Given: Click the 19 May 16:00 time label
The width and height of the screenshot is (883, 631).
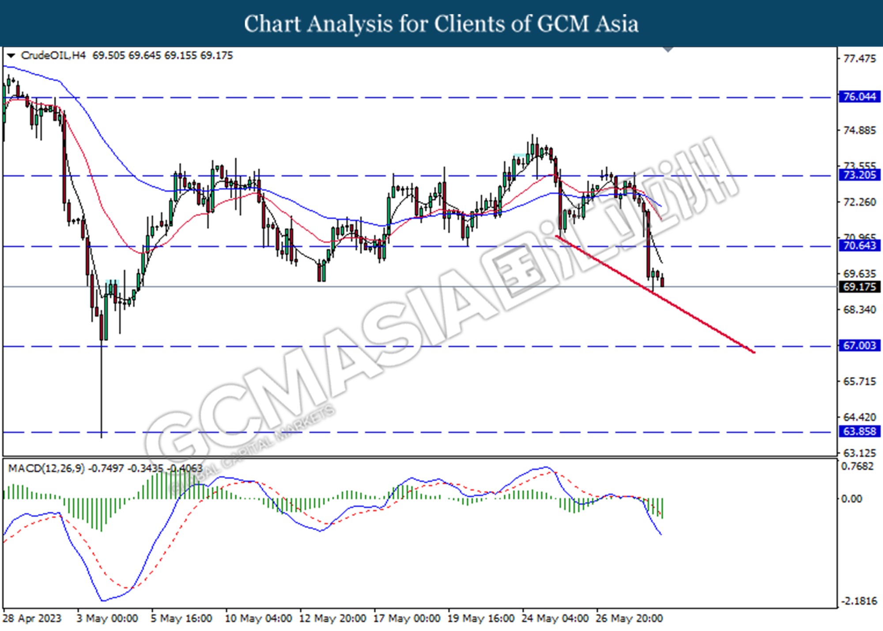Looking at the screenshot, I should click(x=481, y=618).
